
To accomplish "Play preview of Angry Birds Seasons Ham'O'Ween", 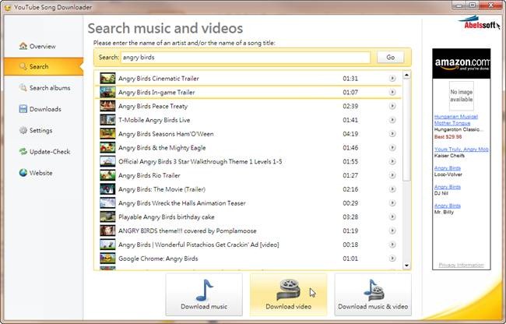I will coord(392,134).
